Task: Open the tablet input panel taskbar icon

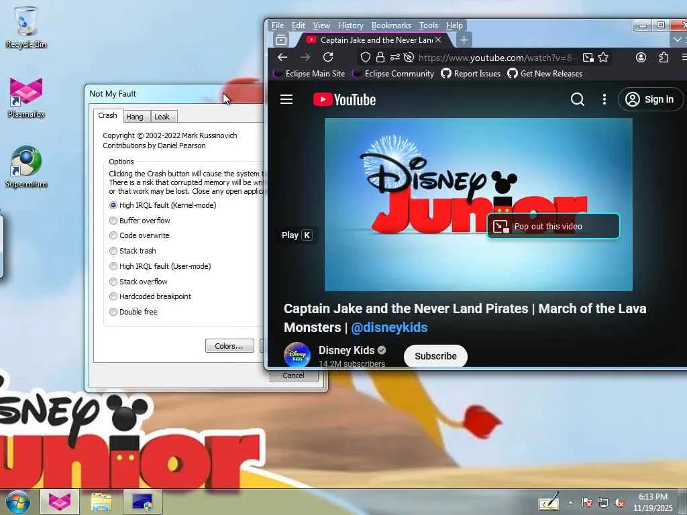Action: (x=549, y=503)
